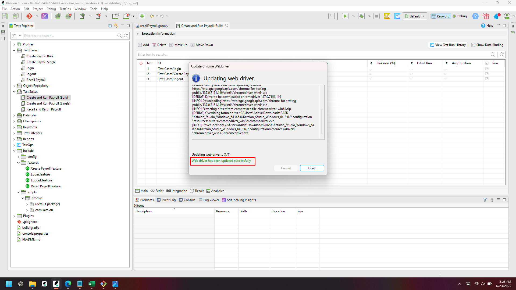Click the Debug bug run icon
516x290 pixels.
pos(361,16)
